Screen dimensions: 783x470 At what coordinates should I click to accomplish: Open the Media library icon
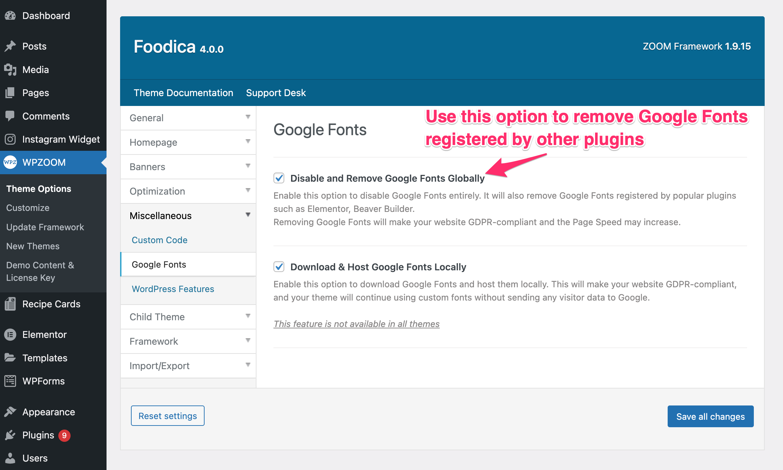(10, 70)
